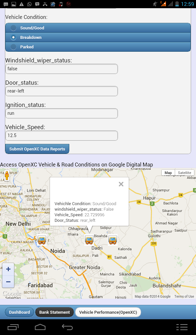This screenshot has width=196, height=335.
Task: Drop the Street View pegman icon
Action: pyautogui.click(x=7, y=176)
